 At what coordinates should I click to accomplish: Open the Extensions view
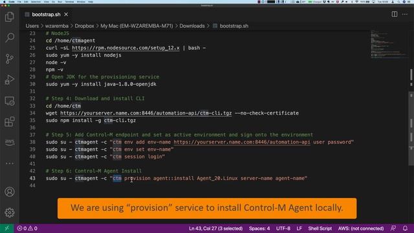click(10, 122)
